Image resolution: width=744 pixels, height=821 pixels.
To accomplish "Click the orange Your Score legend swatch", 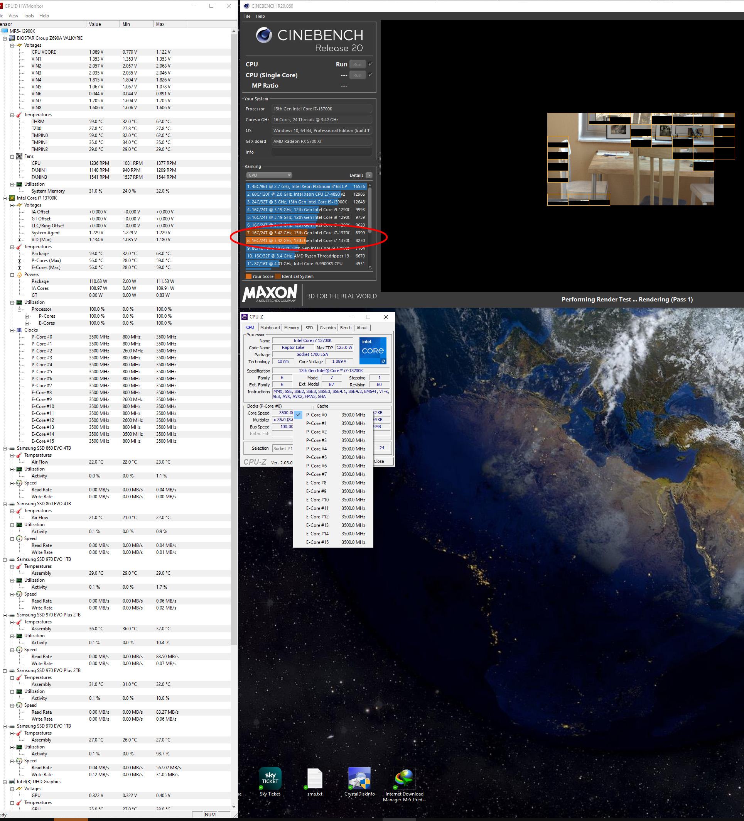I will tap(248, 276).
